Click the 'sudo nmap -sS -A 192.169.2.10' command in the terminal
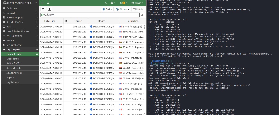The width and height of the screenshot is (279, 115). [x=171, y=63]
